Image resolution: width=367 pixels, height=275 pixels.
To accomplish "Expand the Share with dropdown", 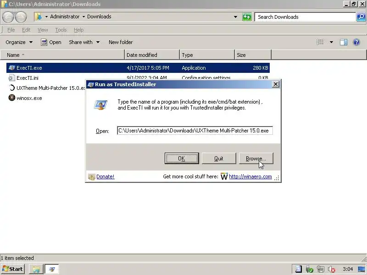I will click(x=84, y=42).
